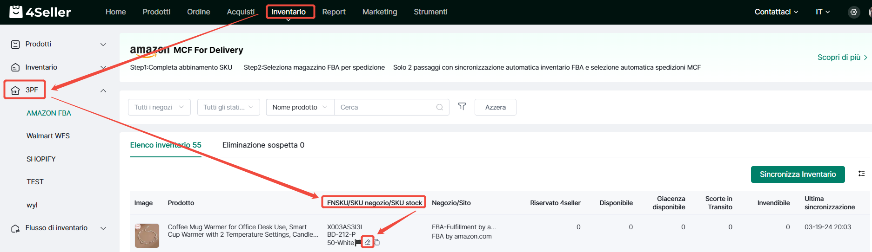Open the Nome prodotto search-type dropdown
872x252 pixels.
pyautogui.click(x=300, y=107)
